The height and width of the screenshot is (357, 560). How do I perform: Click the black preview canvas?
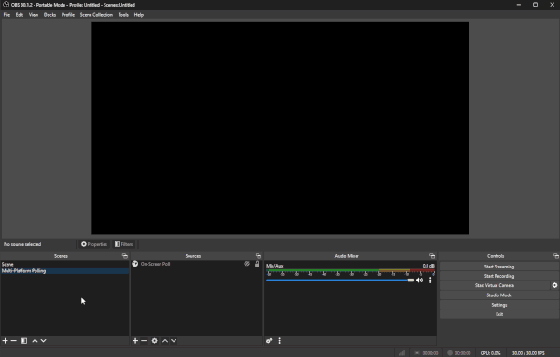click(x=280, y=129)
